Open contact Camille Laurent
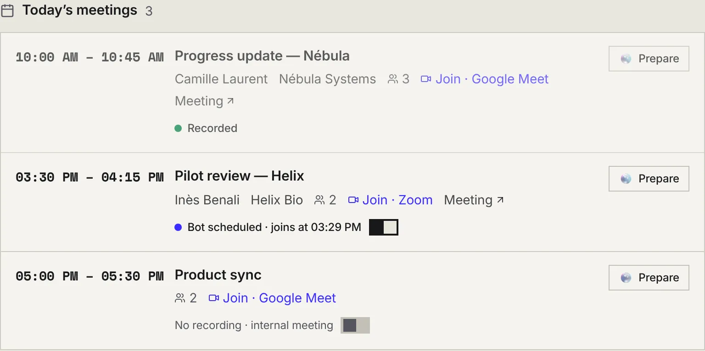This screenshot has width=705, height=351. 221,79
